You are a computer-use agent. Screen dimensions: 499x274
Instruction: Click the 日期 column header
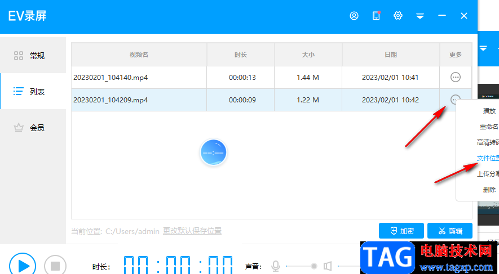pos(391,55)
